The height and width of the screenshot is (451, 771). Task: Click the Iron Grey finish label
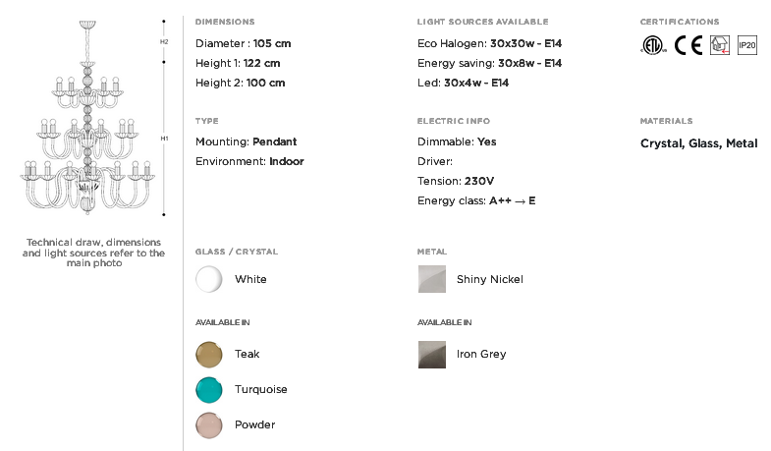(x=481, y=354)
